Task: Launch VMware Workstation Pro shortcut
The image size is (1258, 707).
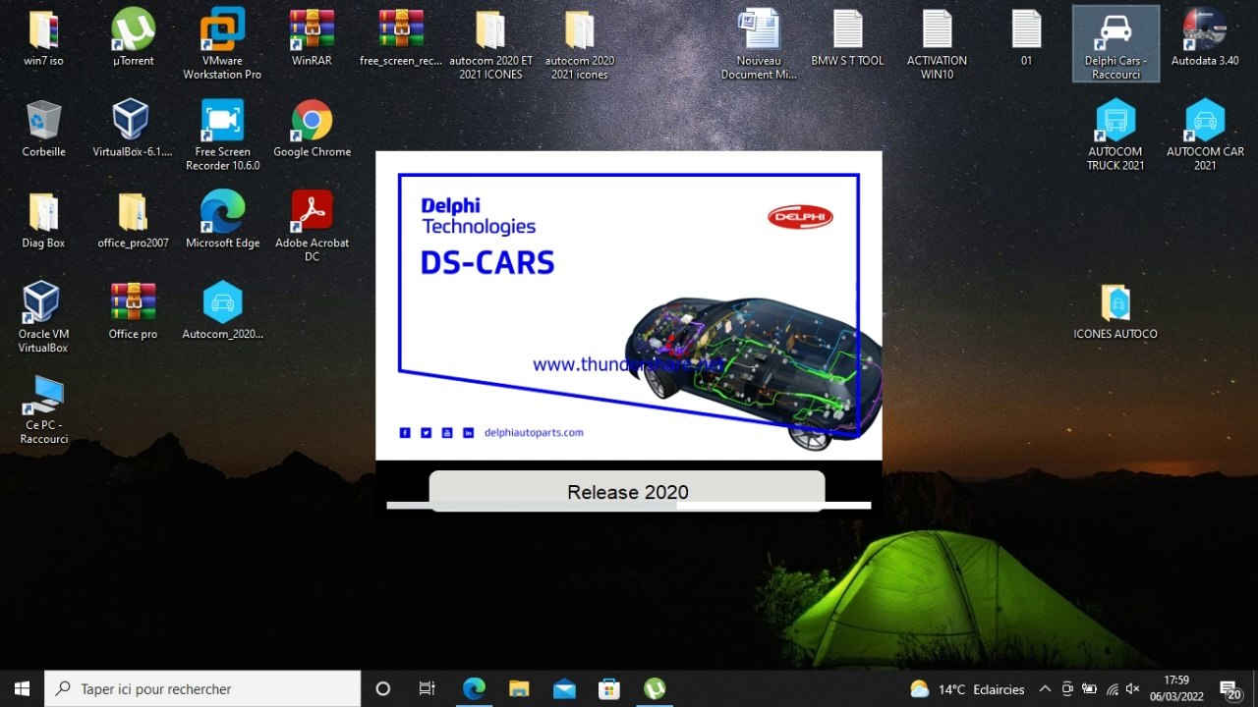Action: point(222,44)
